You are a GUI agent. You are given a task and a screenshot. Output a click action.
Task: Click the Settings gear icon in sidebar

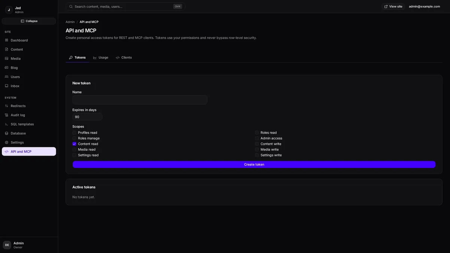point(6,142)
